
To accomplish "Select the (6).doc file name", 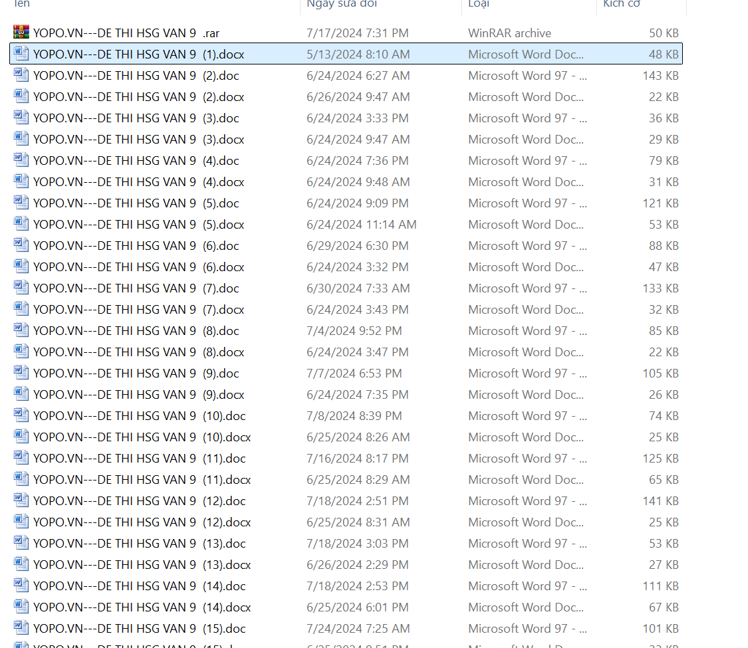I will (136, 245).
